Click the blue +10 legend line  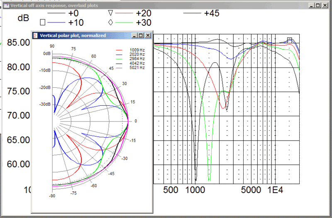56,22
